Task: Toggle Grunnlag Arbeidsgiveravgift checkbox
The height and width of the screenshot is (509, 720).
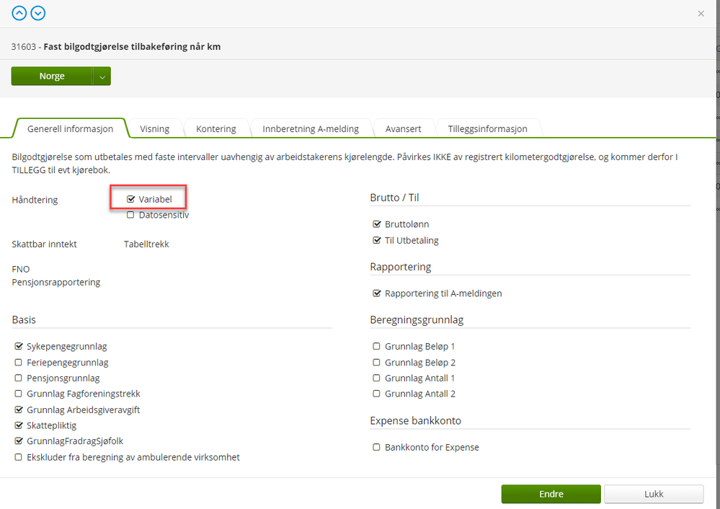Action: pyautogui.click(x=19, y=410)
